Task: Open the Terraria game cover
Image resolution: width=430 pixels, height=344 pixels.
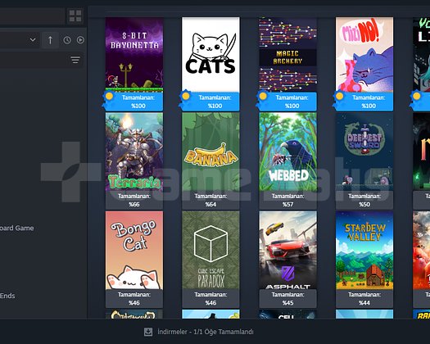Action: click(134, 152)
